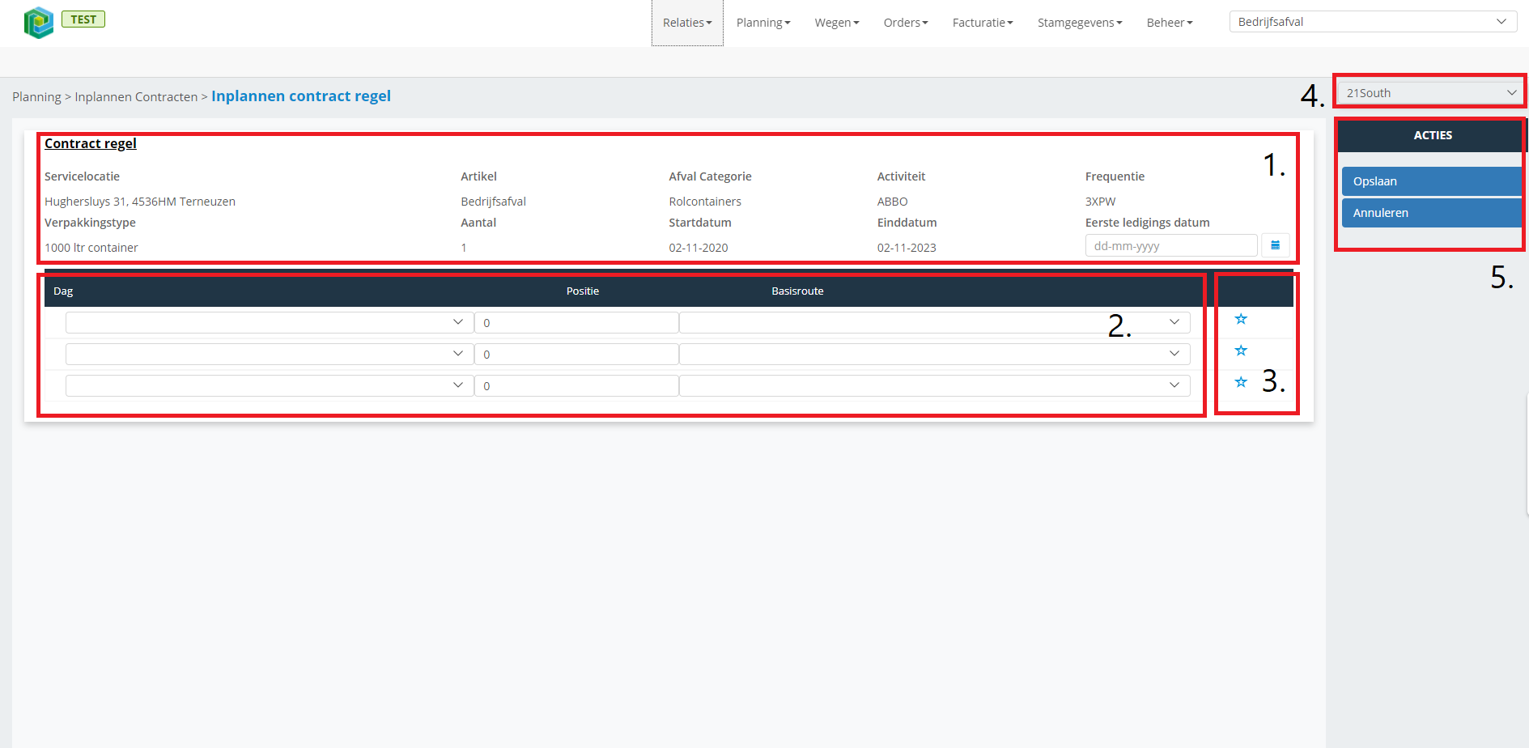Click the Basisroute column header
1529x748 pixels.
[x=797, y=291]
